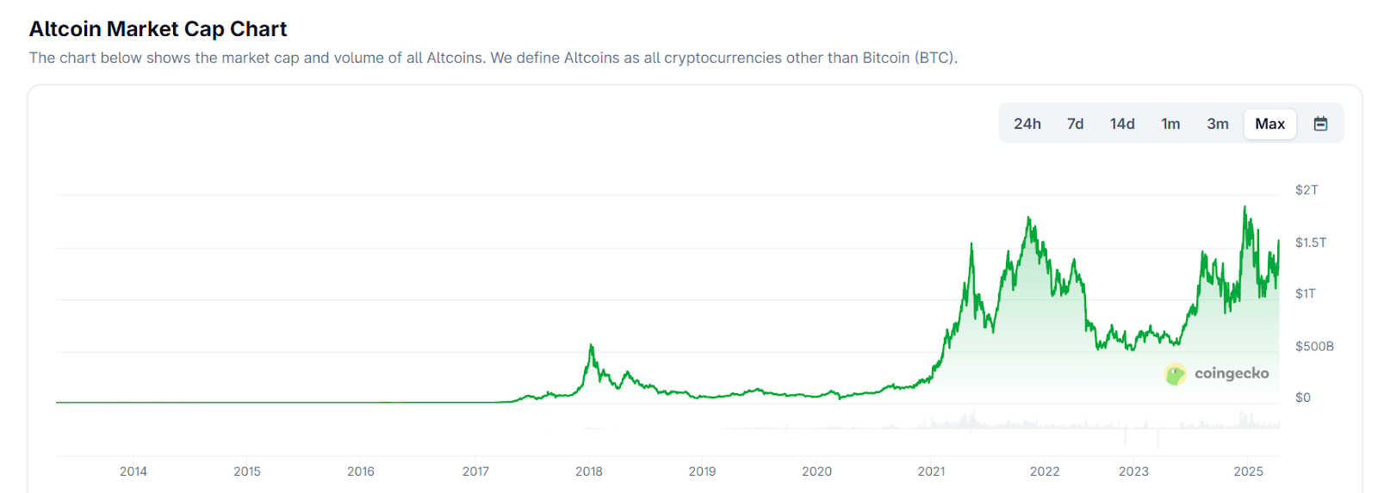This screenshot has width=1378, height=493.
Task: Select the Max range button
Action: (1269, 124)
